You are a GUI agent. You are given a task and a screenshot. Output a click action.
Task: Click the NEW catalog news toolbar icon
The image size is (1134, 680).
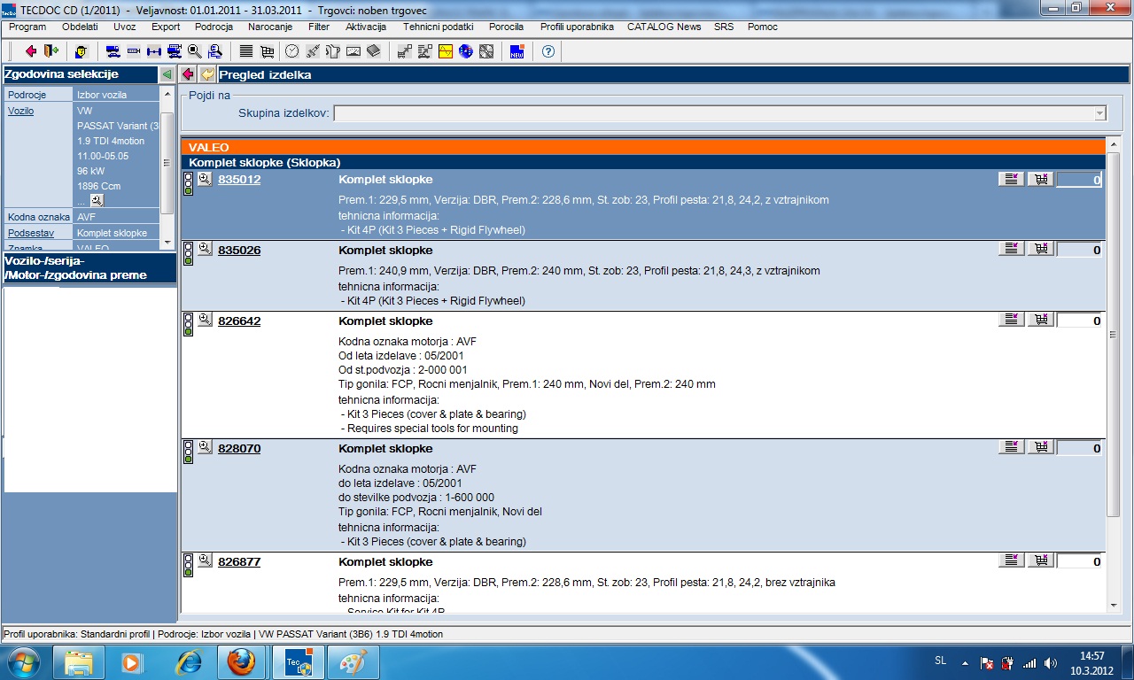pos(517,51)
